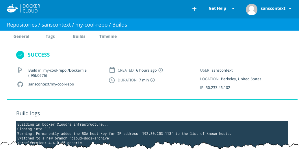The width and height of the screenshot is (299, 149).
Task: Click the clock icon beside DURATION
Action: [x=112, y=80]
